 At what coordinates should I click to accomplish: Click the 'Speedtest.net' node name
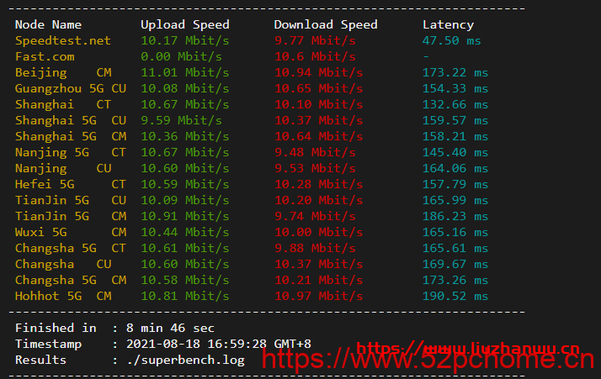(x=63, y=40)
